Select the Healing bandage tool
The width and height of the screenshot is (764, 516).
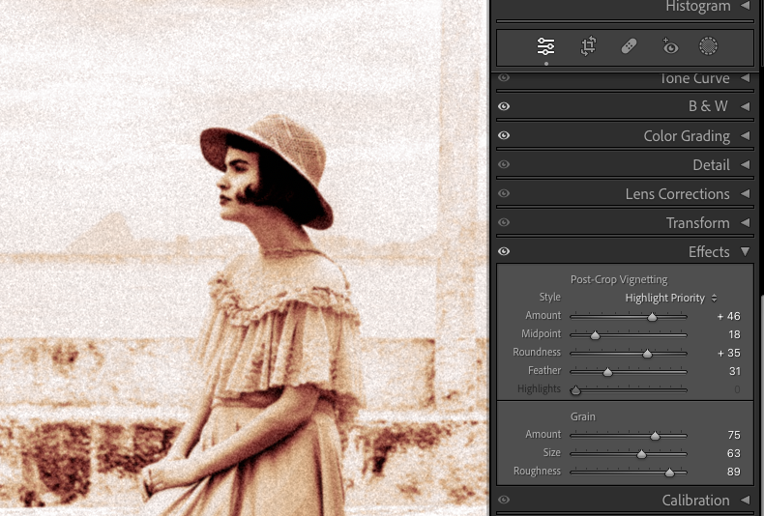[629, 46]
